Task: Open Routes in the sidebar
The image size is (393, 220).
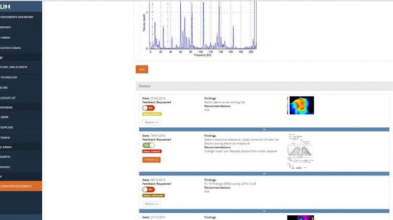Action: pyautogui.click(x=5, y=167)
